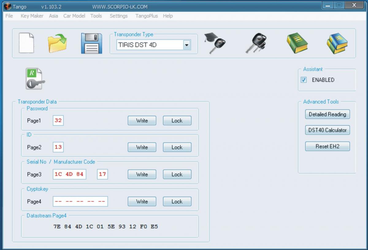Click the Reset EH2 button
The image size is (368, 250).
click(x=328, y=146)
